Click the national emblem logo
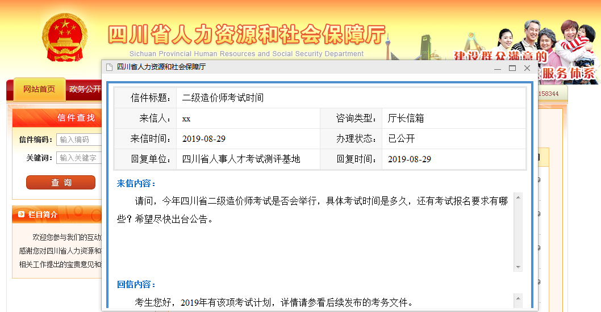Image resolution: width=601 pixels, height=312 pixels. (64, 37)
